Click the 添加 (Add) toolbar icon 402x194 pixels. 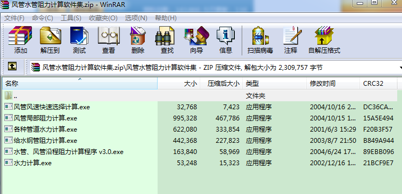[x=20, y=36]
